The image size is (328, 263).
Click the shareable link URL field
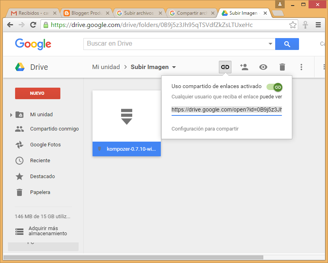tap(227, 109)
